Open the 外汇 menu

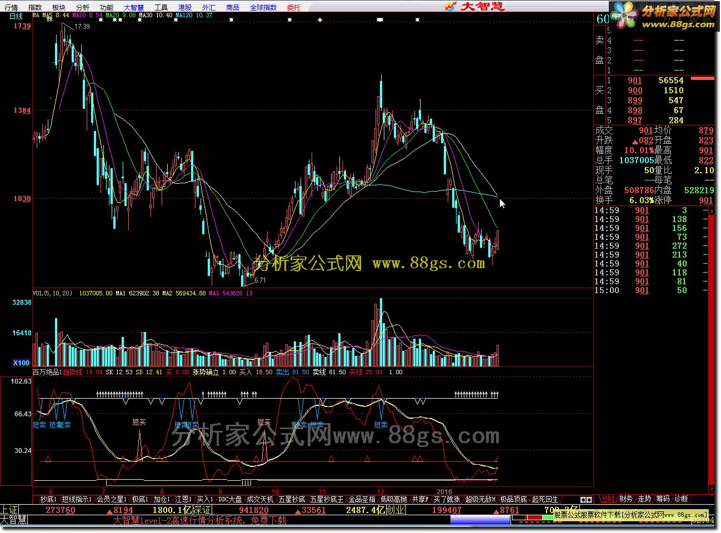[x=209, y=7]
